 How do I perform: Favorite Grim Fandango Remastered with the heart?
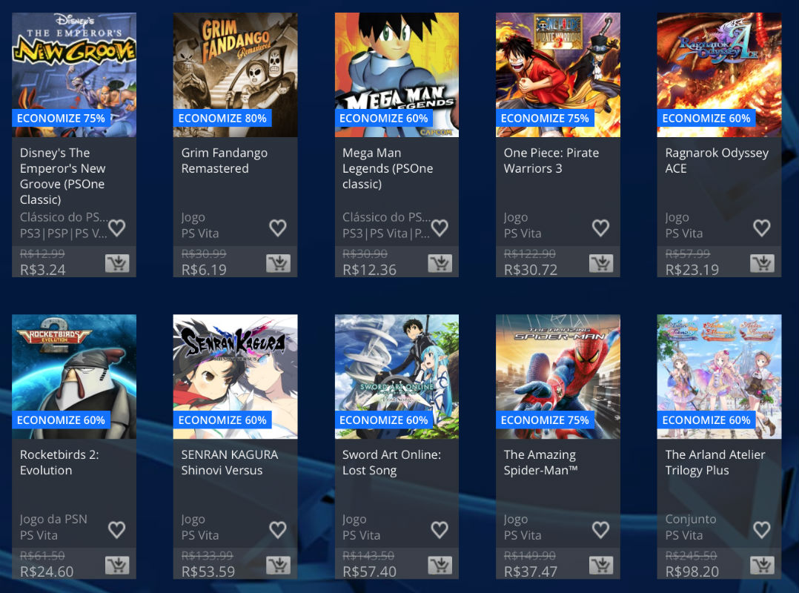pos(278,228)
